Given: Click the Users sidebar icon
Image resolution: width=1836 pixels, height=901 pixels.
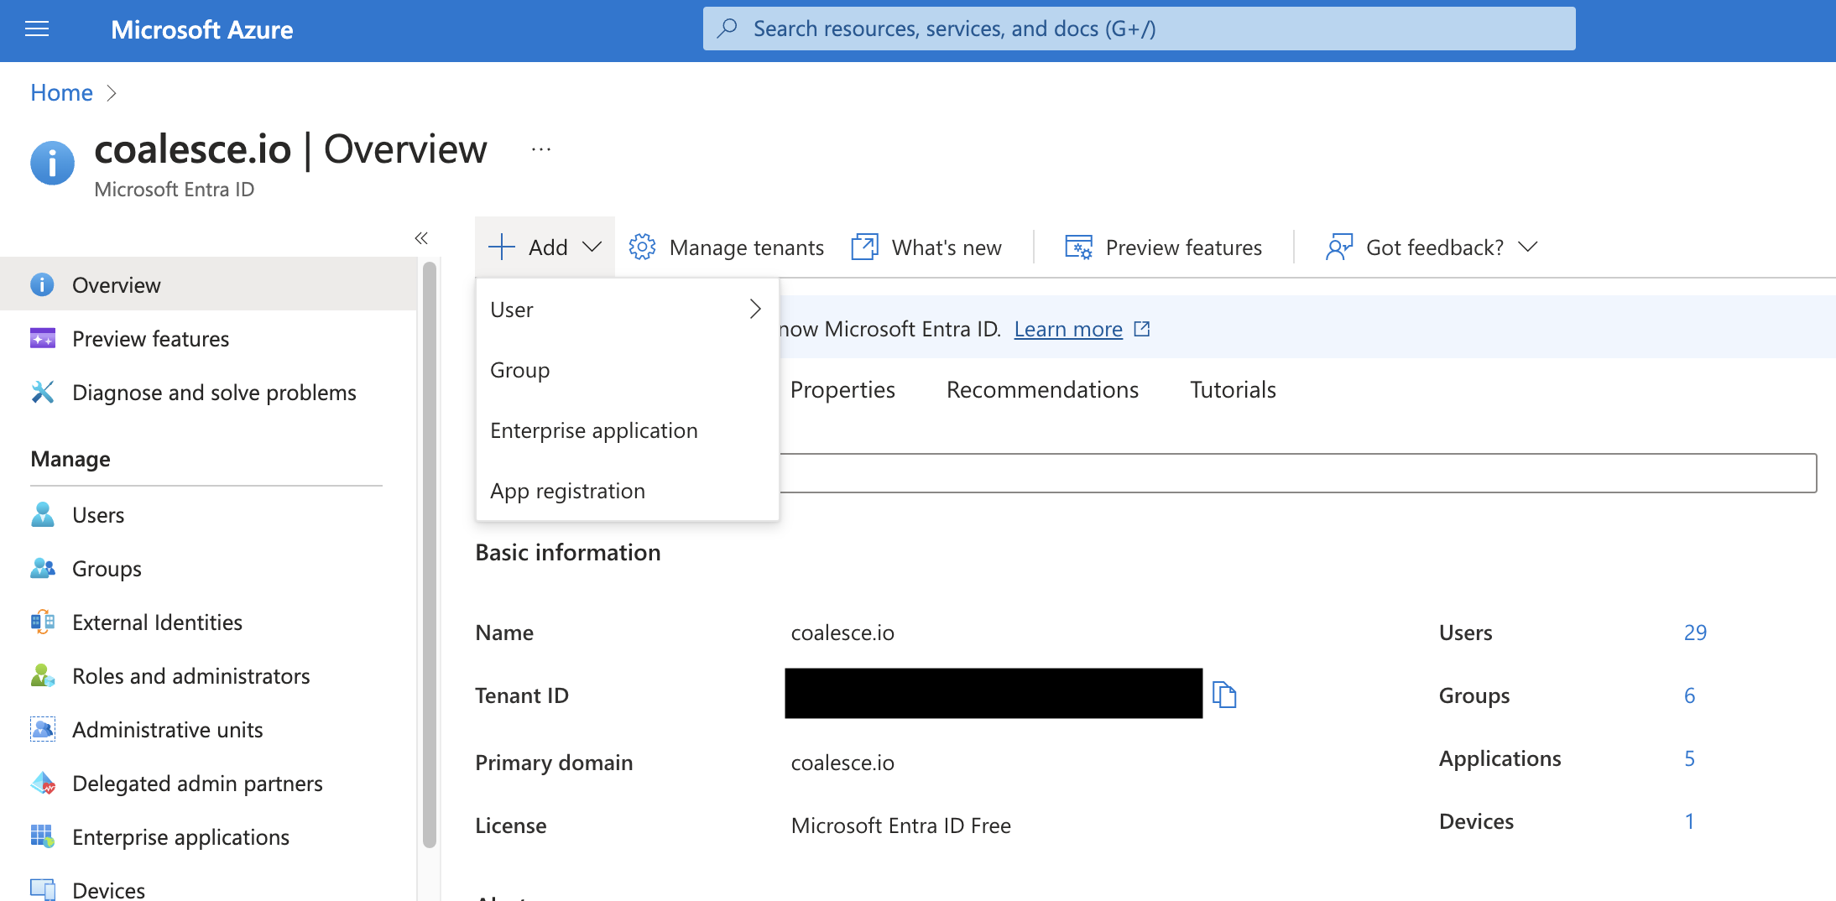Looking at the screenshot, I should (42, 514).
